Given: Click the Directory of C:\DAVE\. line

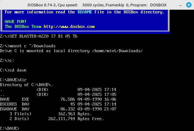Looking at the screenshot, I should pos(27,85).
